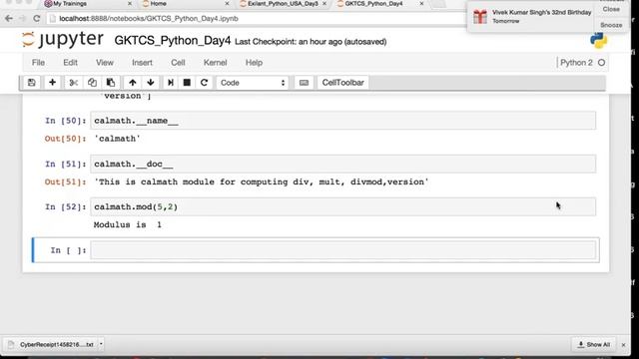The width and height of the screenshot is (639, 359).
Task: Close the downloads bar with the X
Action: [x=623, y=345]
